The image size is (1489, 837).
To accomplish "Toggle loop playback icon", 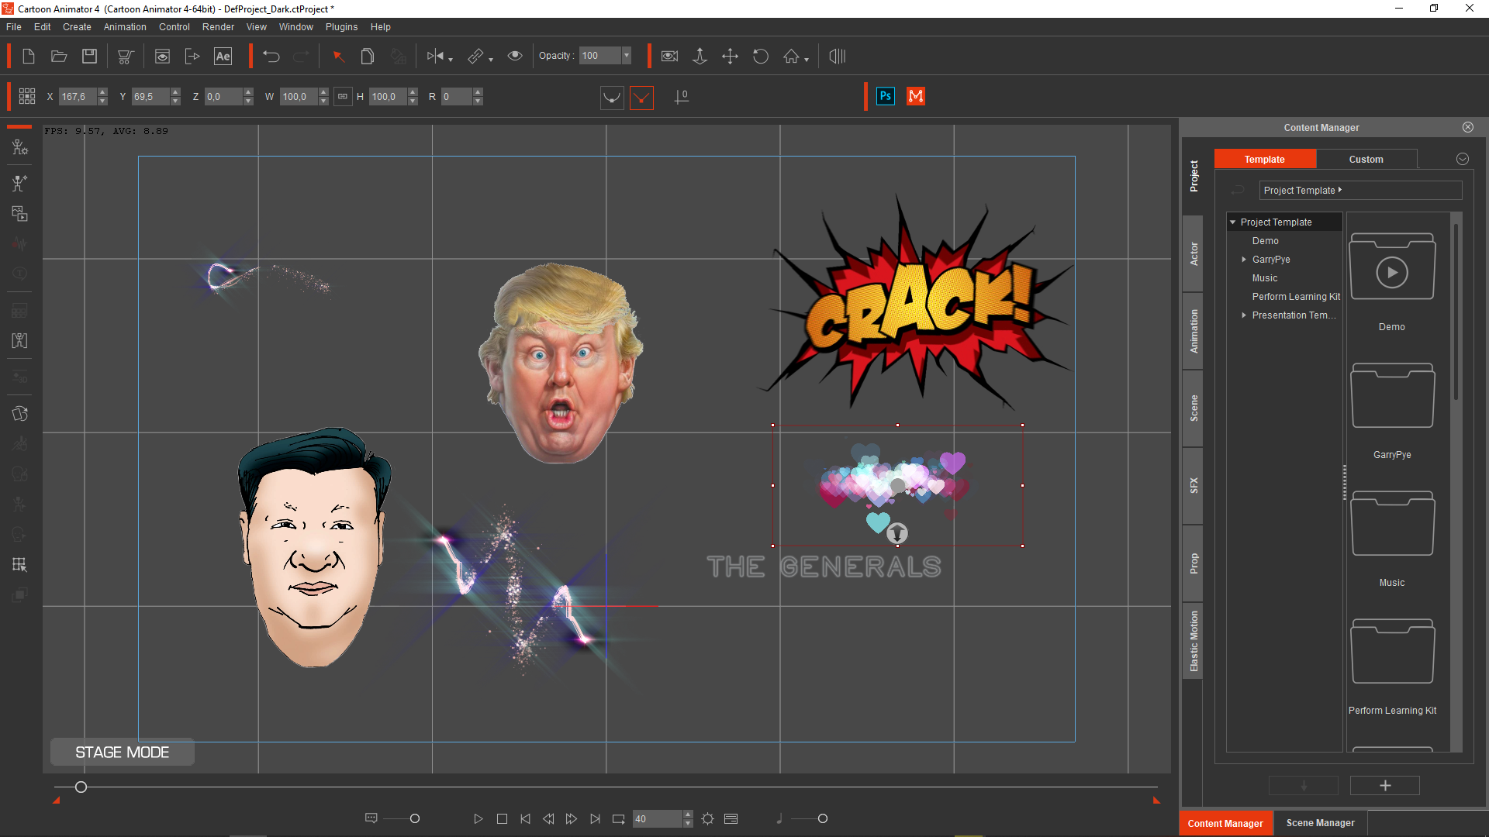I will tap(618, 818).
